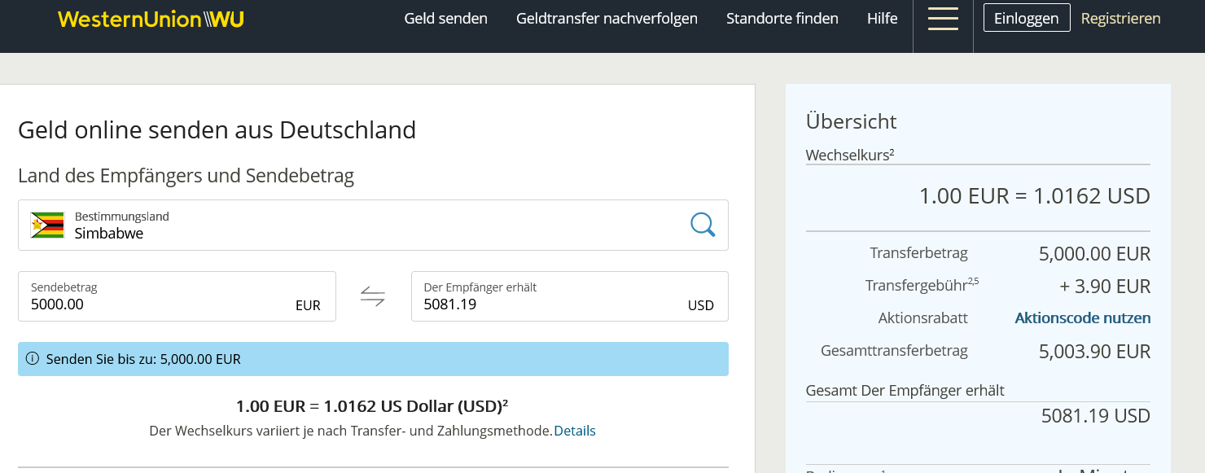Click into Der Empfänger erhält field
The width and height of the screenshot is (1205, 473).
[x=546, y=304]
